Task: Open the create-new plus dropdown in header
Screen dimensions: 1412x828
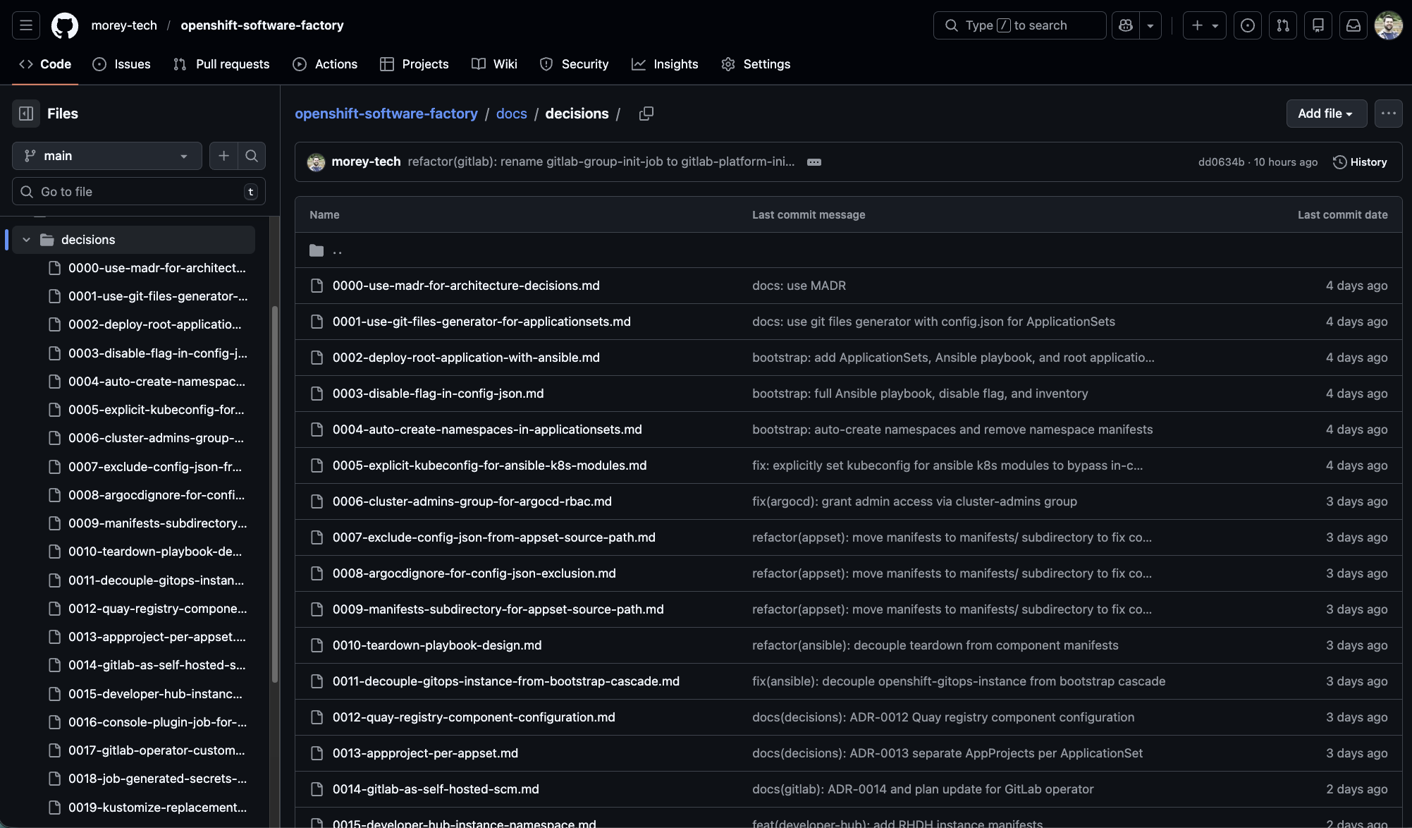Action: click(1204, 25)
